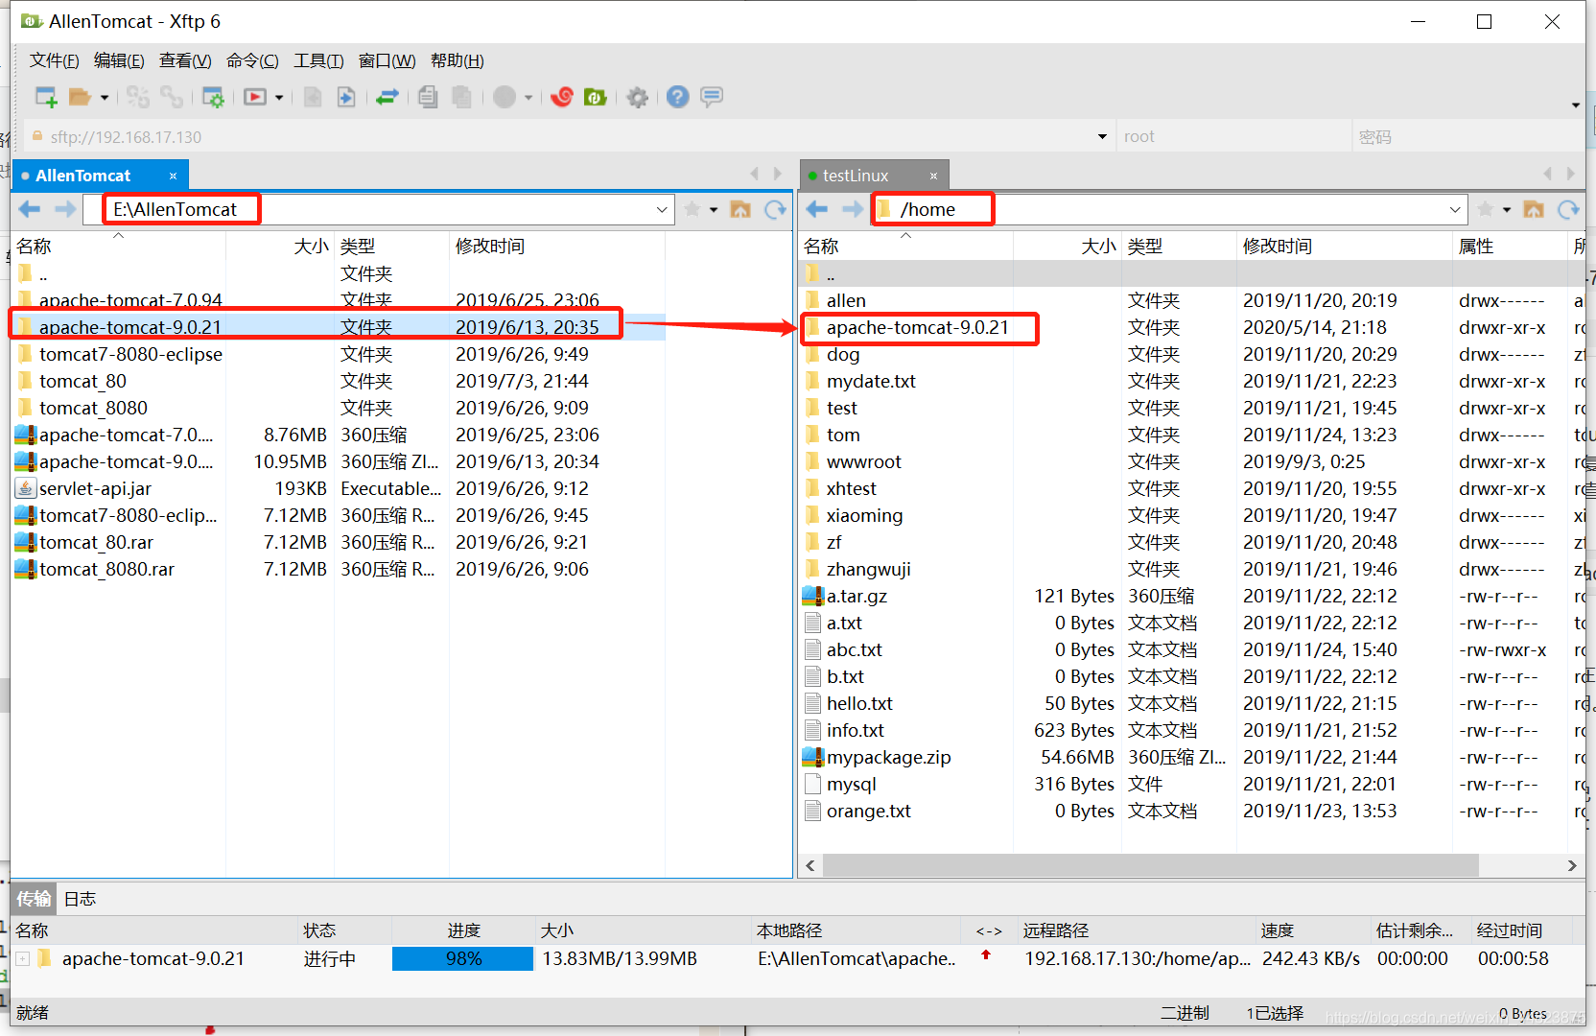Open the 窗口(W) menu
This screenshot has width=1596, height=1036.
387,60
